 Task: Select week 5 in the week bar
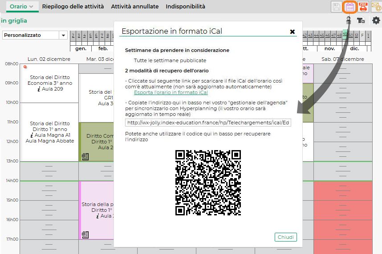(x=90, y=36)
